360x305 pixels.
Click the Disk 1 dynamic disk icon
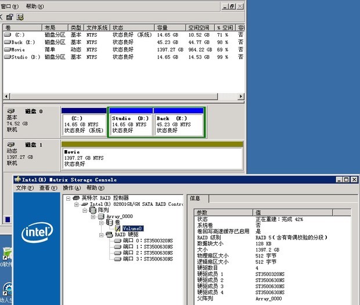coord(10,144)
